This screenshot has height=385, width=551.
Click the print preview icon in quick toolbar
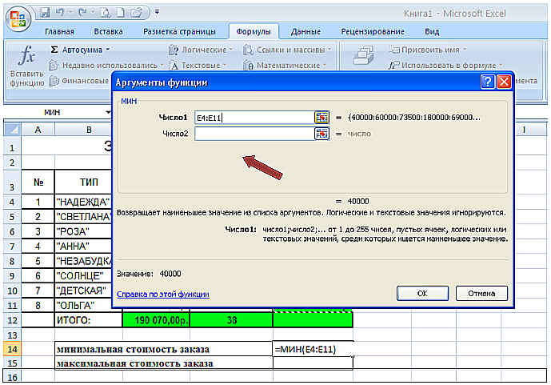click(x=105, y=13)
